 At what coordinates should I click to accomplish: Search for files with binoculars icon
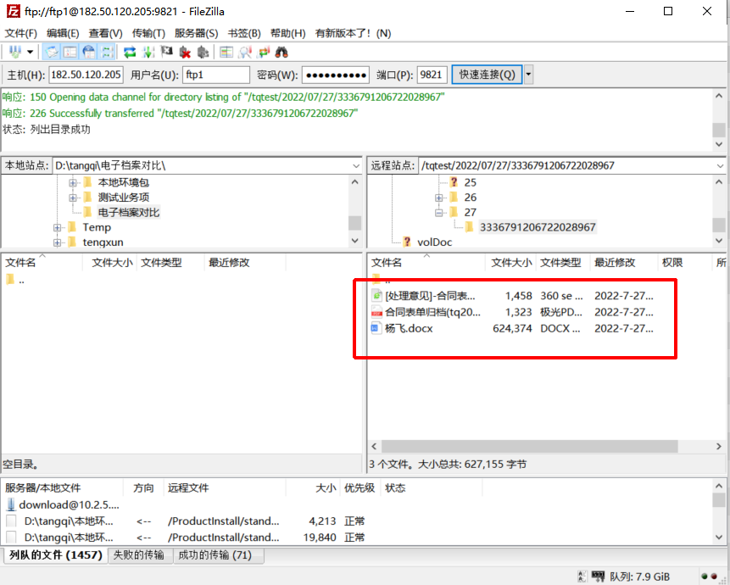pos(281,52)
